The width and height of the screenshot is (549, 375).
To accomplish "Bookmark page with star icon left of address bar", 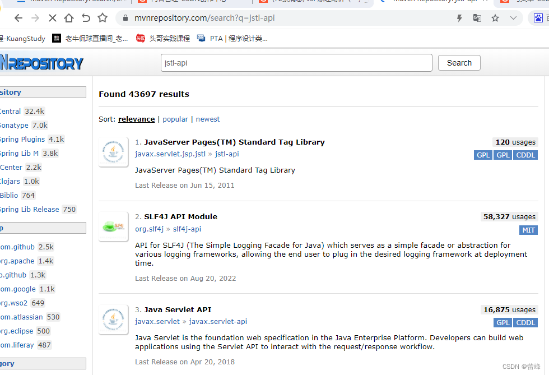I will (x=103, y=17).
